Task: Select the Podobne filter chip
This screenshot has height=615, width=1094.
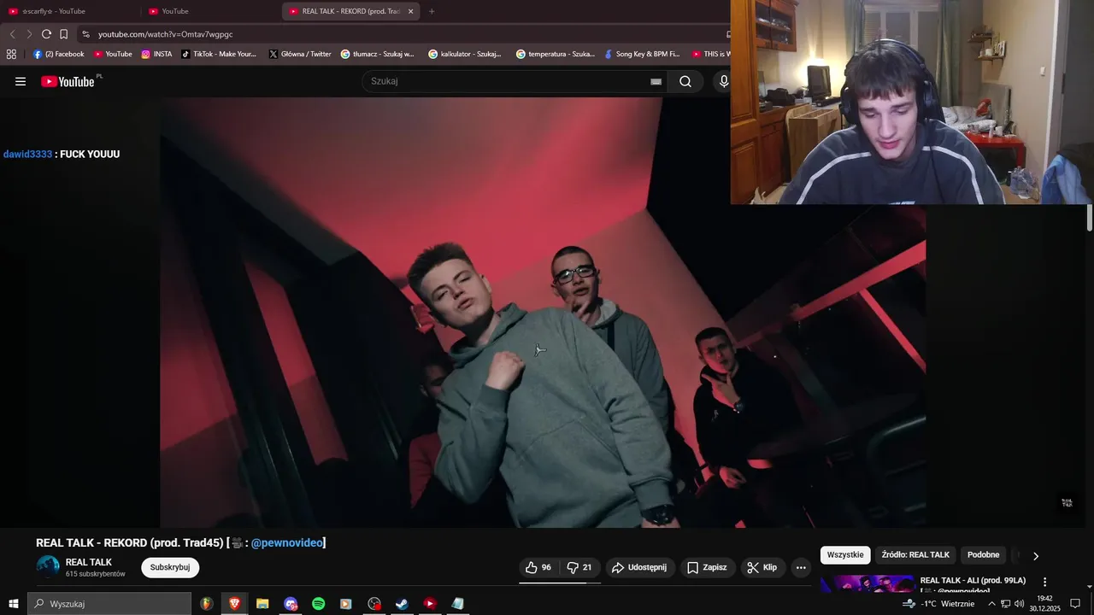Action: [x=983, y=555]
